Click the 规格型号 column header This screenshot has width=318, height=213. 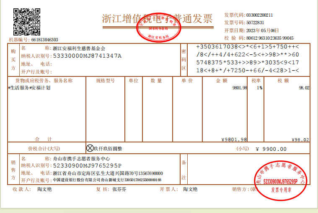pyautogui.click(x=105, y=81)
